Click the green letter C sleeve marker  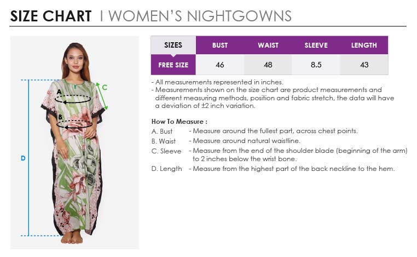(x=104, y=87)
